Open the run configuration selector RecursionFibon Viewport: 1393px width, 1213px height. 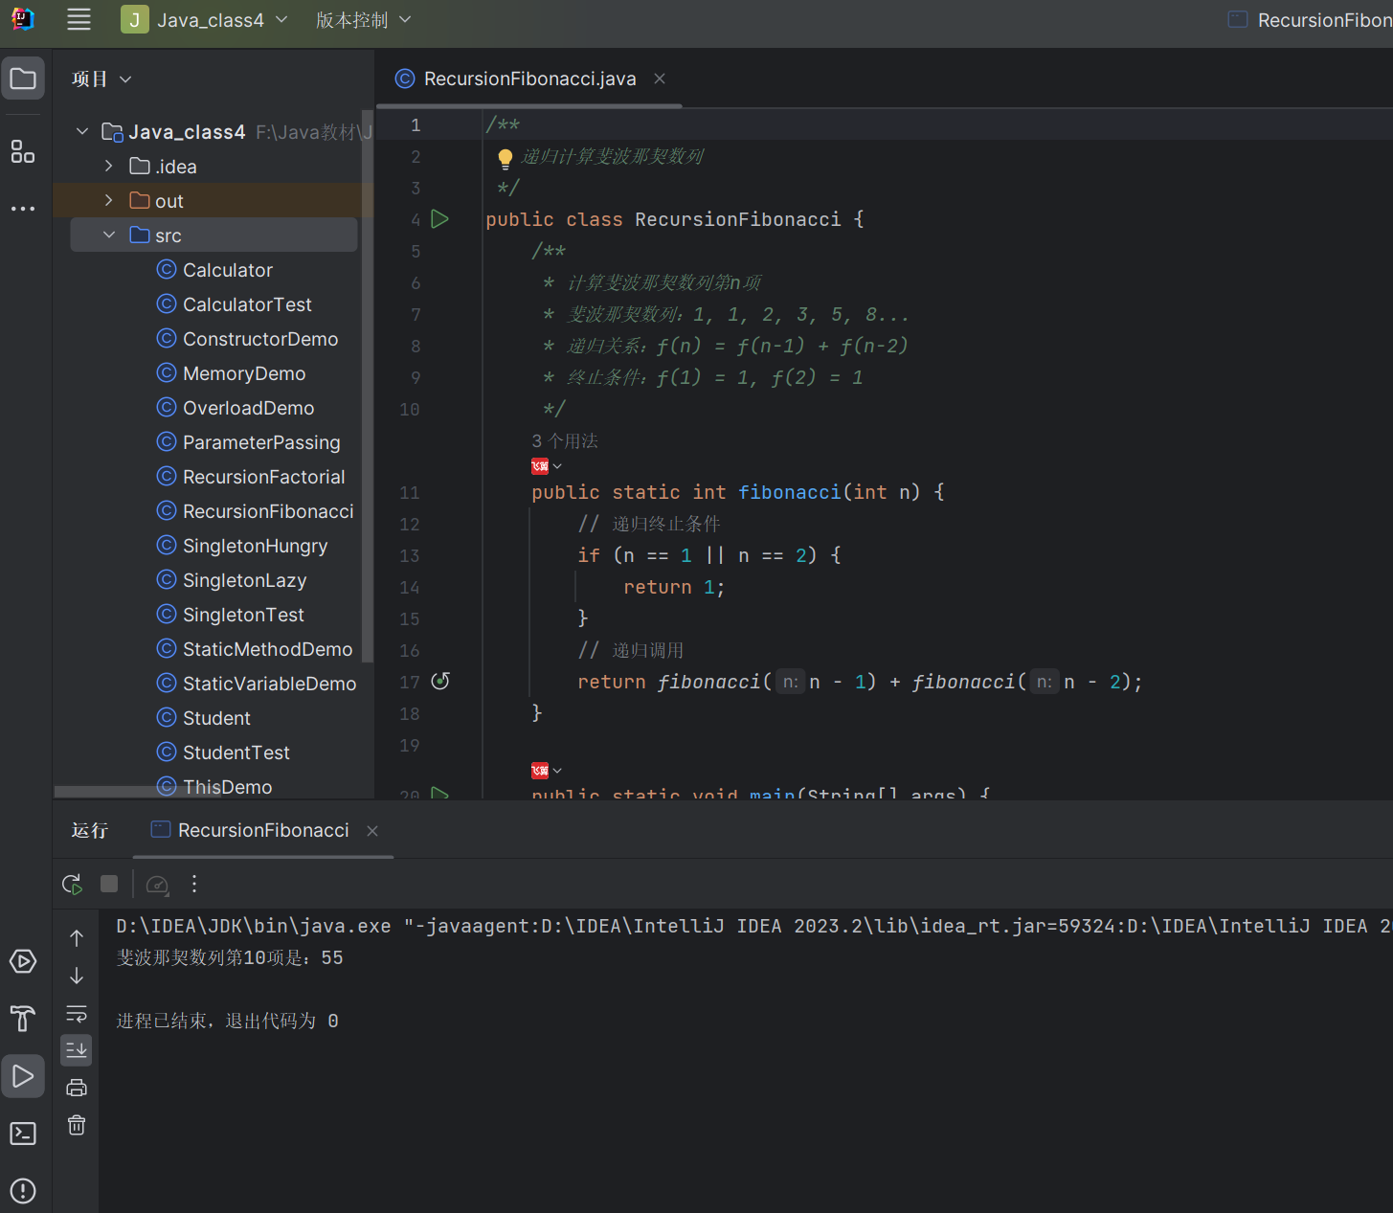pyautogui.click(x=1310, y=20)
